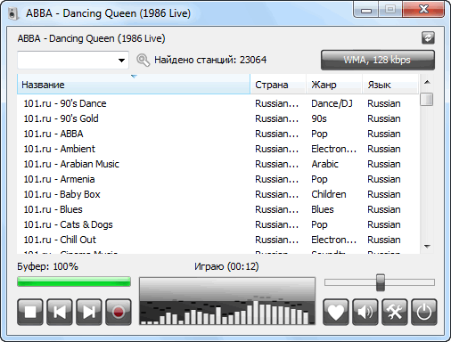Sort by the Название column header
Image resolution: width=451 pixels, height=342 pixels.
point(134,85)
